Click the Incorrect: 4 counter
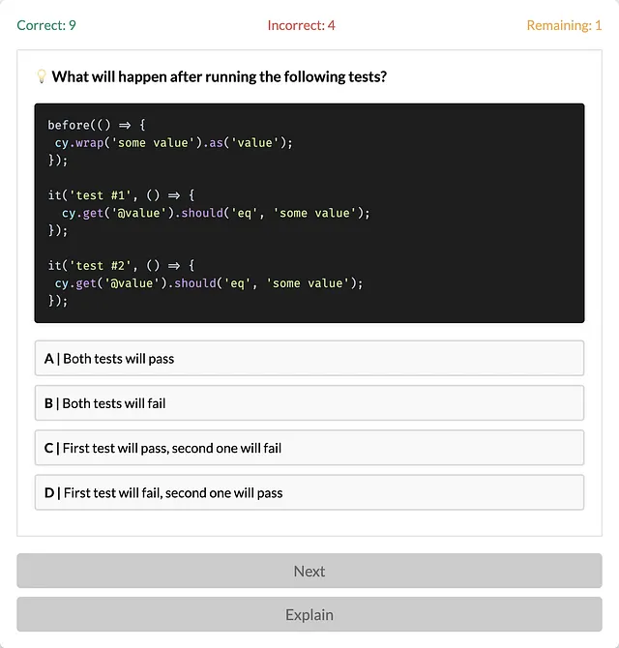The image size is (619, 648). pyautogui.click(x=301, y=25)
